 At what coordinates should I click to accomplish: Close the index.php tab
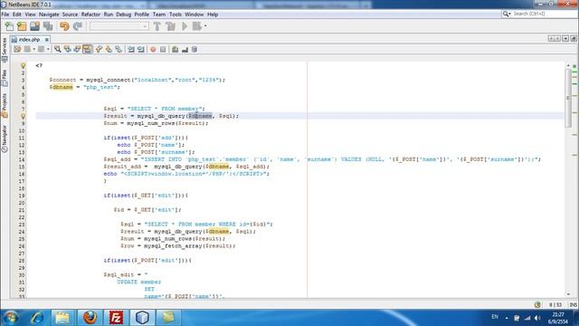47,39
